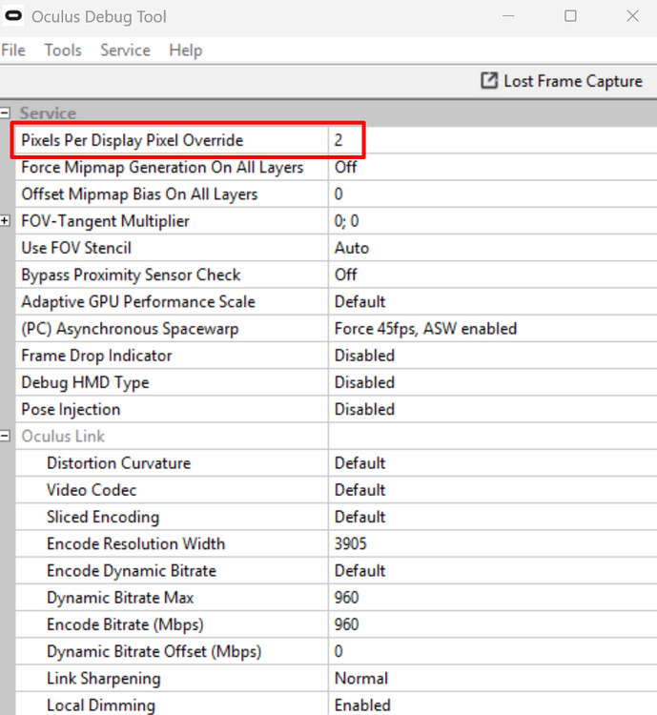Minimize the Oculus Debug Tool window
Image resolution: width=657 pixels, height=715 pixels.
[x=508, y=16]
